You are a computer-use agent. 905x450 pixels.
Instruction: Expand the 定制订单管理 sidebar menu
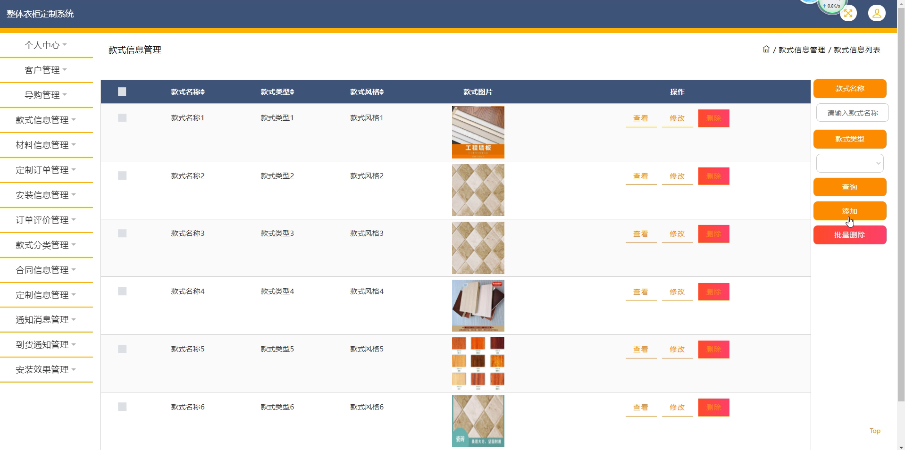click(46, 170)
